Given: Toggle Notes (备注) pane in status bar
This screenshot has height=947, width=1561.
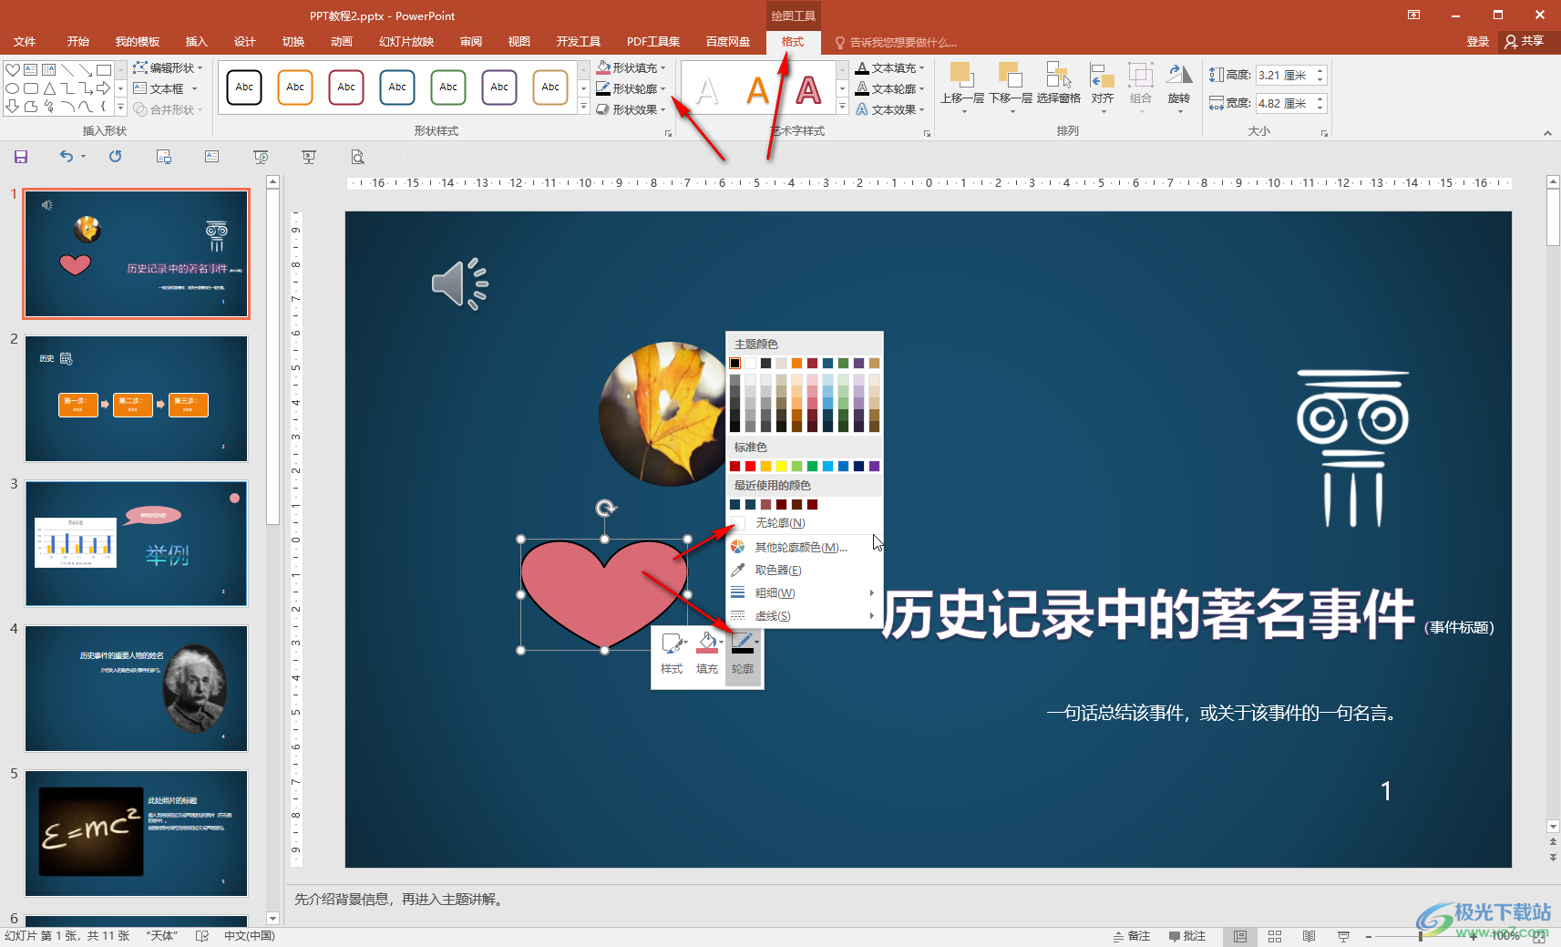Looking at the screenshot, I should tap(1132, 936).
